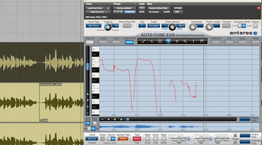Image resolution: width=262 pixels, height=145 pixels.
Task: Click the Select All button
Action: [216, 42]
